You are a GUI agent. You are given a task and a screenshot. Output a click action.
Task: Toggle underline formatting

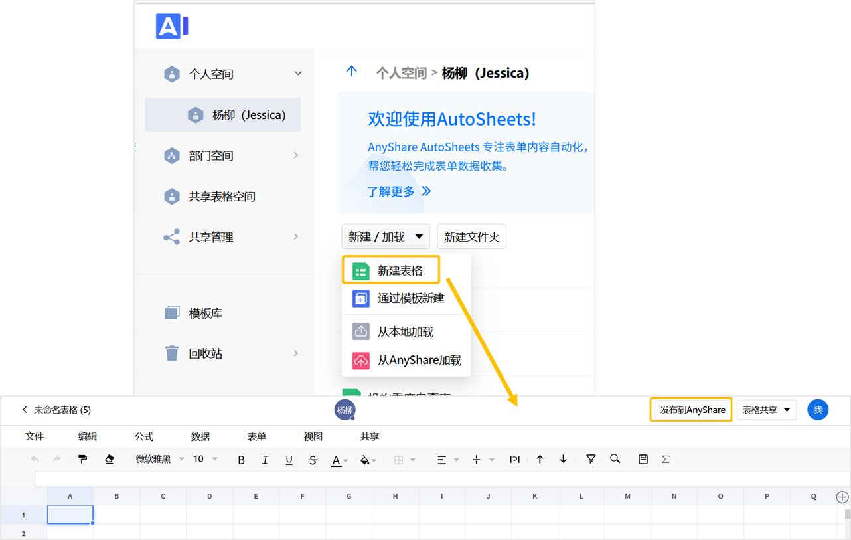289,460
